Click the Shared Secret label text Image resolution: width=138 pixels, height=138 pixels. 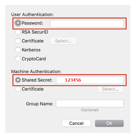point(37,80)
